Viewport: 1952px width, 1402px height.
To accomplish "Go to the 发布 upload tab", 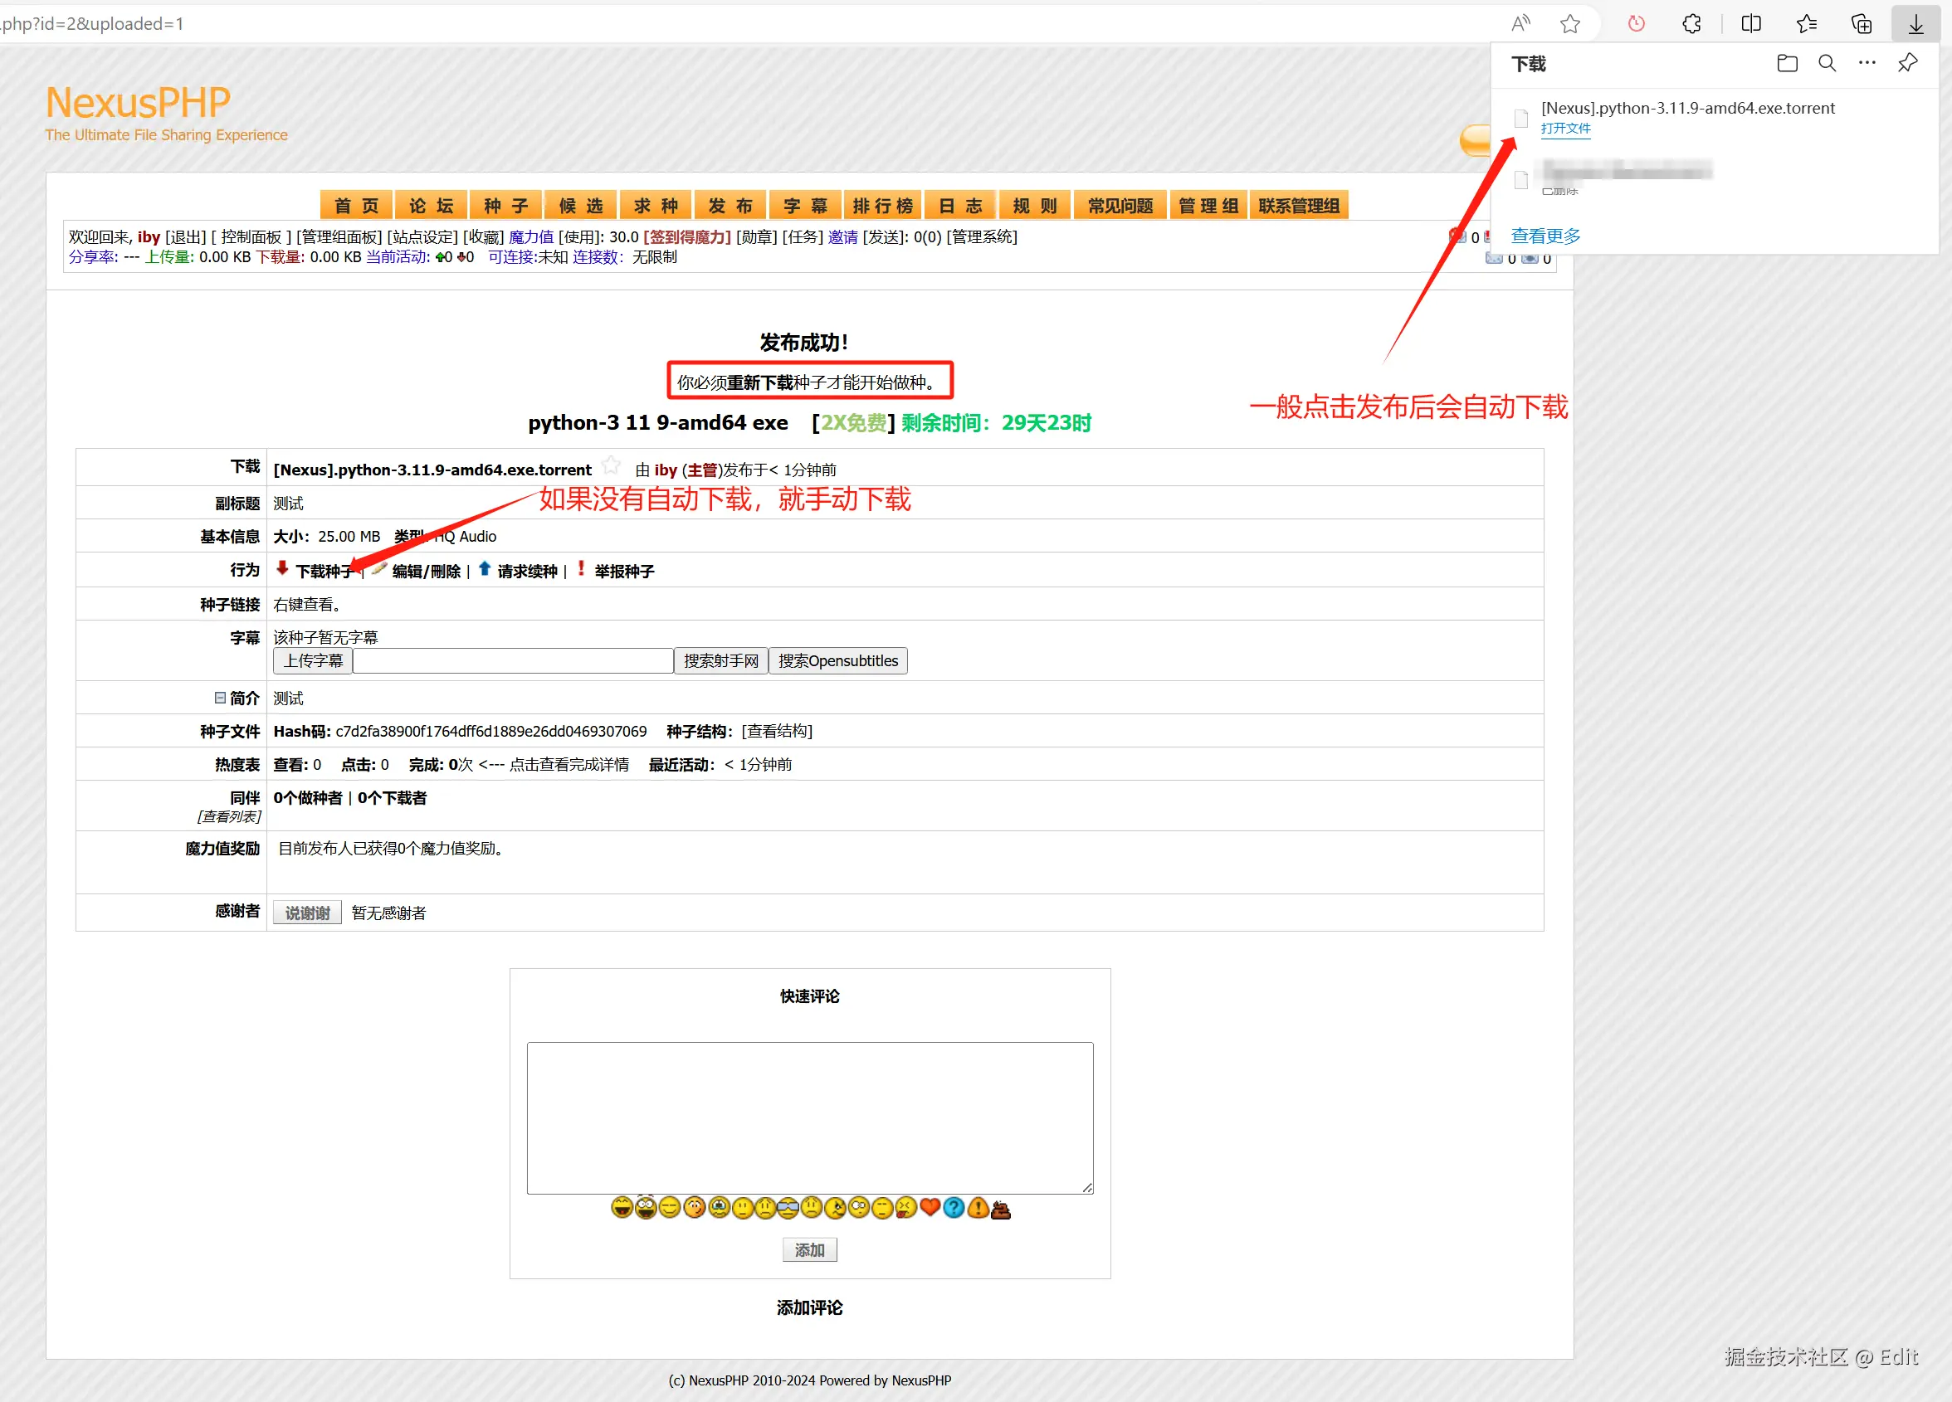I will [730, 206].
